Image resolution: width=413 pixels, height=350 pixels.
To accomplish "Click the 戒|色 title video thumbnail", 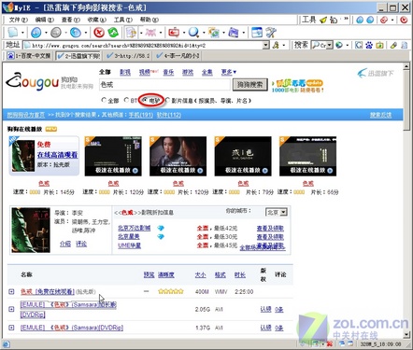I will click(243, 156).
